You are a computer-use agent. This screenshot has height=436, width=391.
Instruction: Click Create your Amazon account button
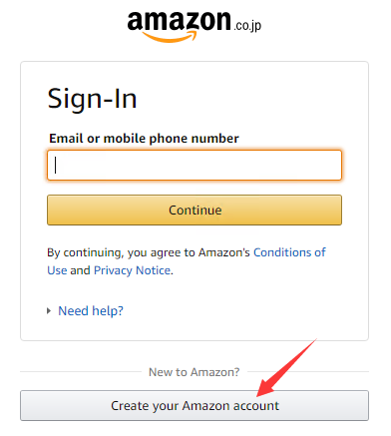click(195, 406)
